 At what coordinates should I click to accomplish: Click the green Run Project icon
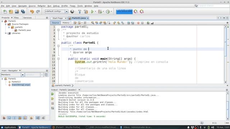pyautogui.click(x=92, y=11)
